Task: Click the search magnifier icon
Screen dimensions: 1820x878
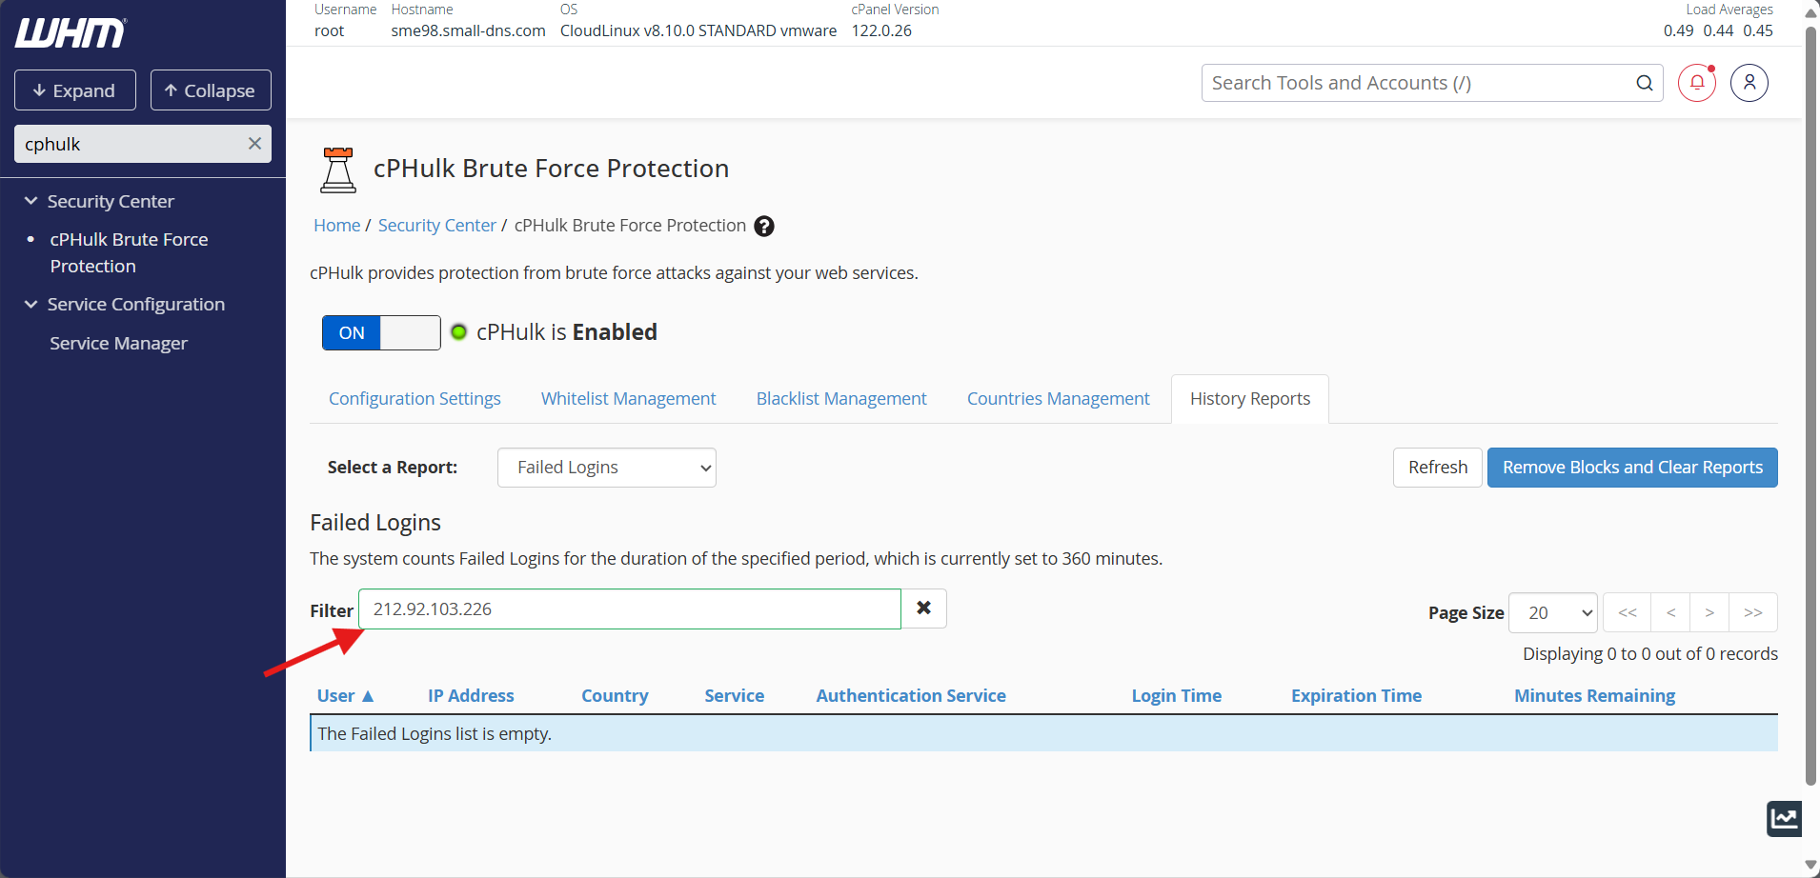Action: [x=1645, y=83]
